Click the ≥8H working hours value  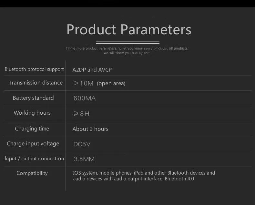click(81, 114)
